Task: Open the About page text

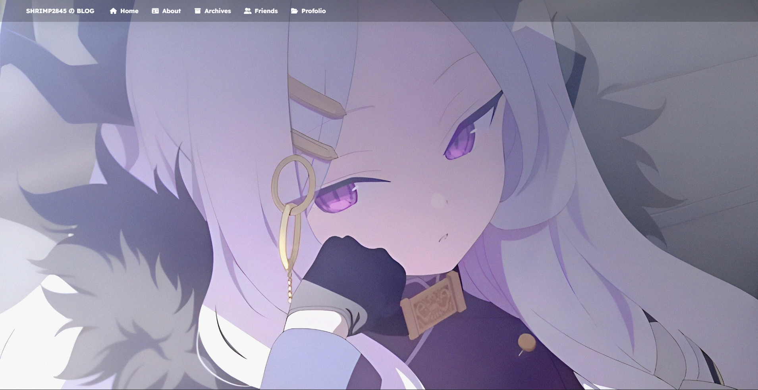Action: (x=172, y=11)
